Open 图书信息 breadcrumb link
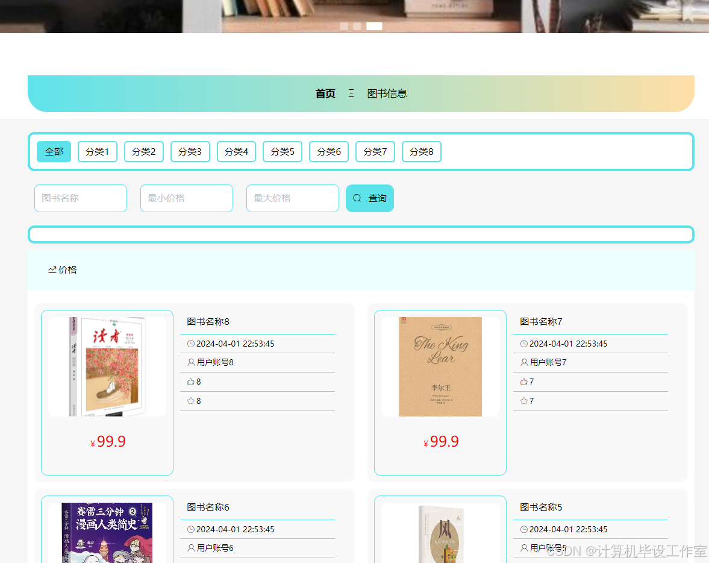The height and width of the screenshot is (563, 709). pyautogui.click(x=387, y=93)
